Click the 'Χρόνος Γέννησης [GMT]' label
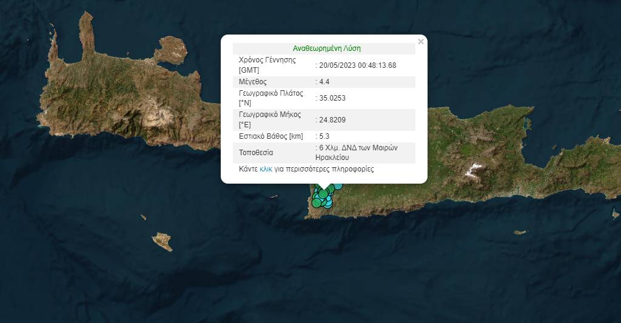The image size is (621, 323). pyautogui.click(x=267, y=65)
